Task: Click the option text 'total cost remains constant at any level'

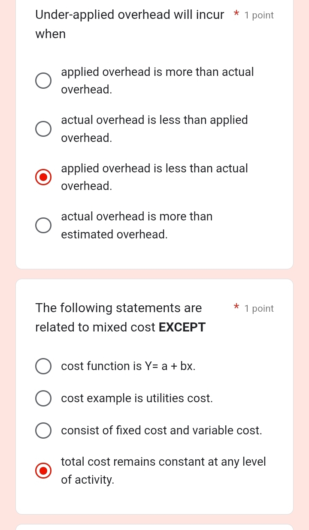Action: tap(164, 462)
